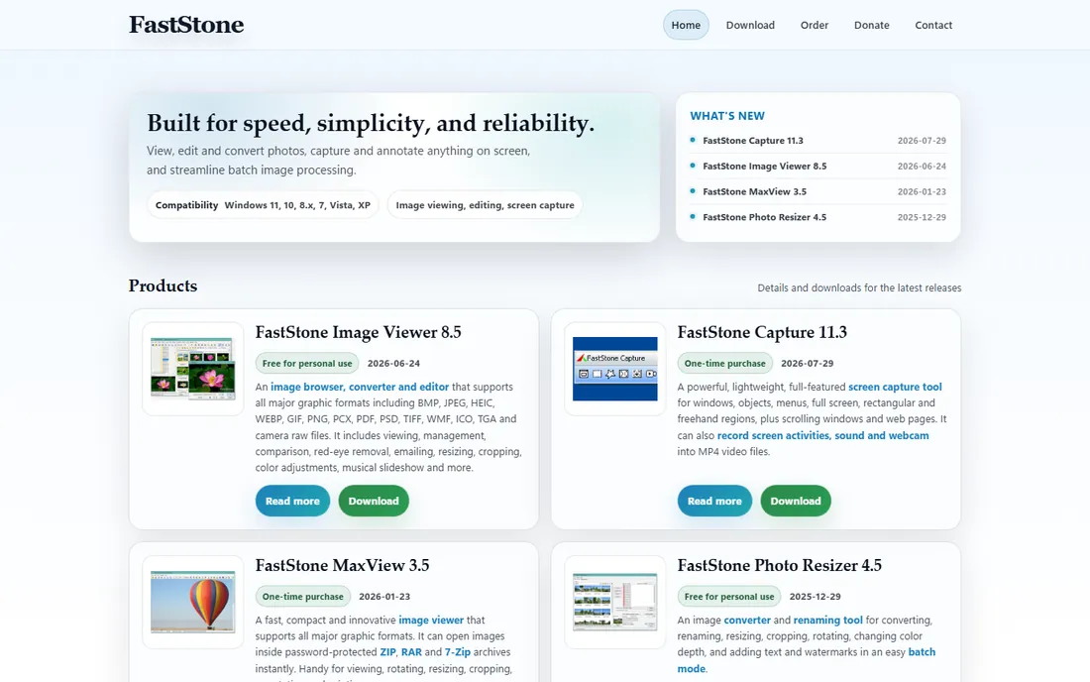1090x682 pixels.
Task: Follow 'record screen activities, sound and webcam' link
Action: tap(823, 435)
